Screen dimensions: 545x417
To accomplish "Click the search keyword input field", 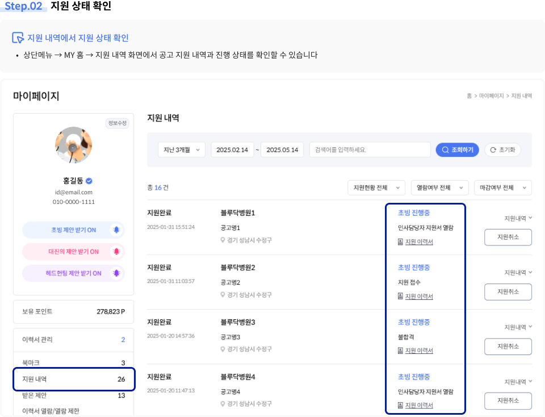I will [370, 150].
